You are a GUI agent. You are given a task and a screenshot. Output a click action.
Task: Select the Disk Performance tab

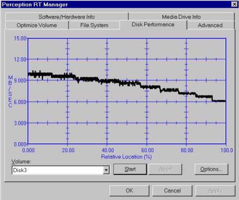click(153, 25)
